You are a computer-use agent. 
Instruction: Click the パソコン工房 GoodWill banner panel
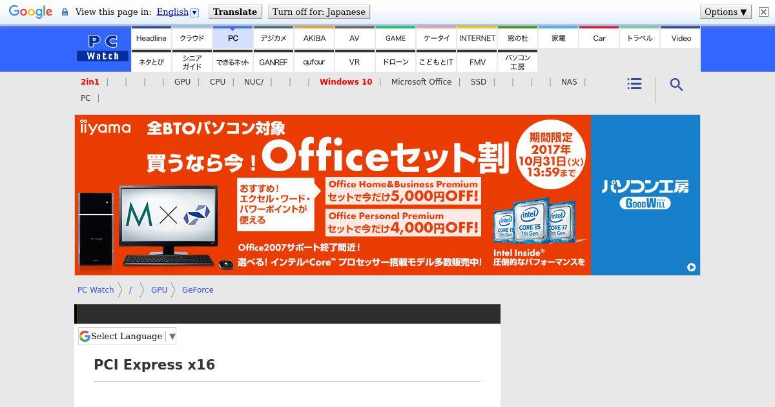tap(645, 195)
